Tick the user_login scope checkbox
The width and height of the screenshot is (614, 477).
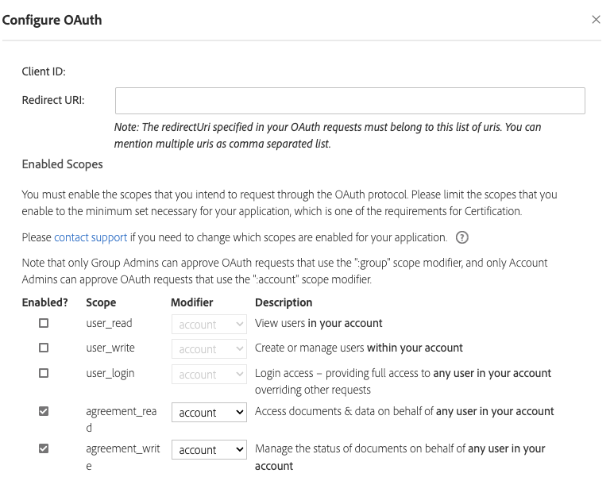point(44,373)
